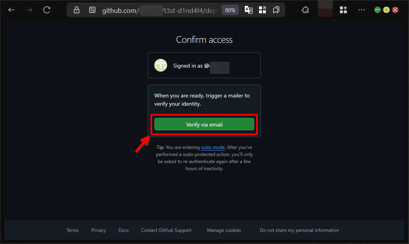This screenshot has width=409, height=244.
Task: Open the extensions puzzle icon
Action: [305, 10]
